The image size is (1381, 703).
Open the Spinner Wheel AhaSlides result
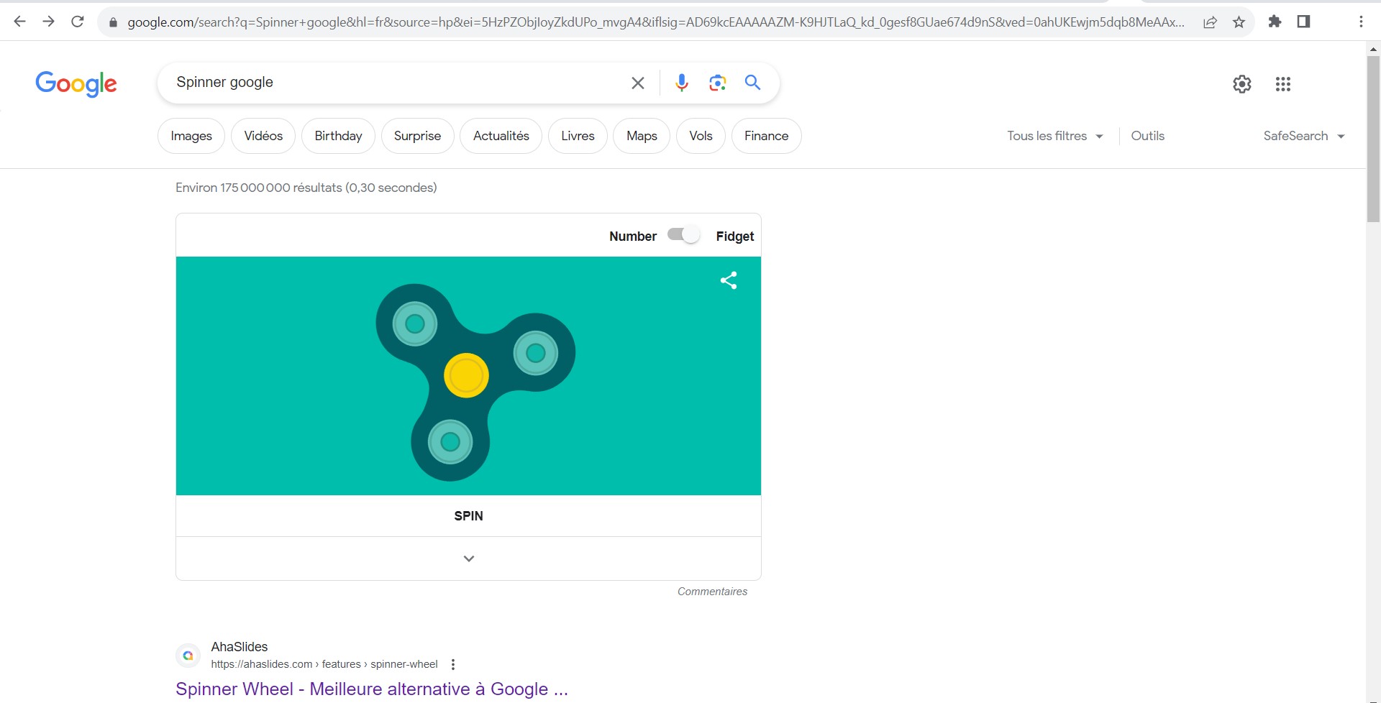click(x=371, y=689)
